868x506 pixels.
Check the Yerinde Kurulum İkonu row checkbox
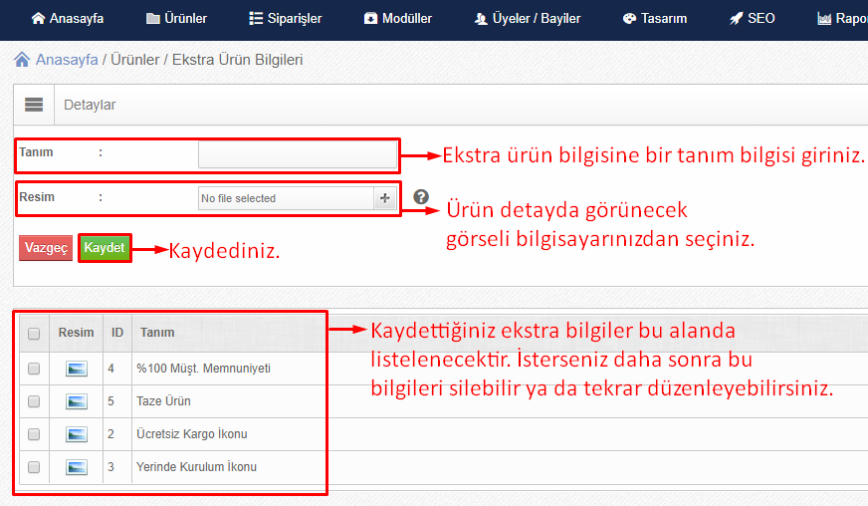click(34, 467)
